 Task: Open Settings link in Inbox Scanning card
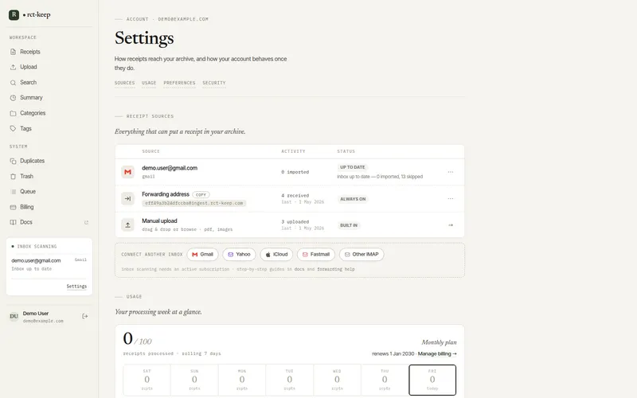pos(76,287)
